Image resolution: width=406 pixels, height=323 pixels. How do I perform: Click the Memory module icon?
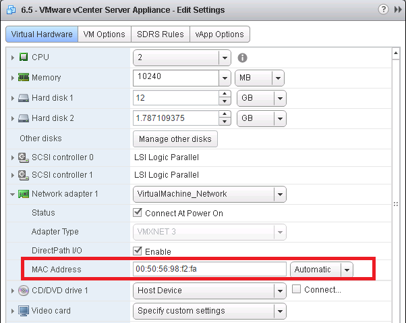pos(24,77)
